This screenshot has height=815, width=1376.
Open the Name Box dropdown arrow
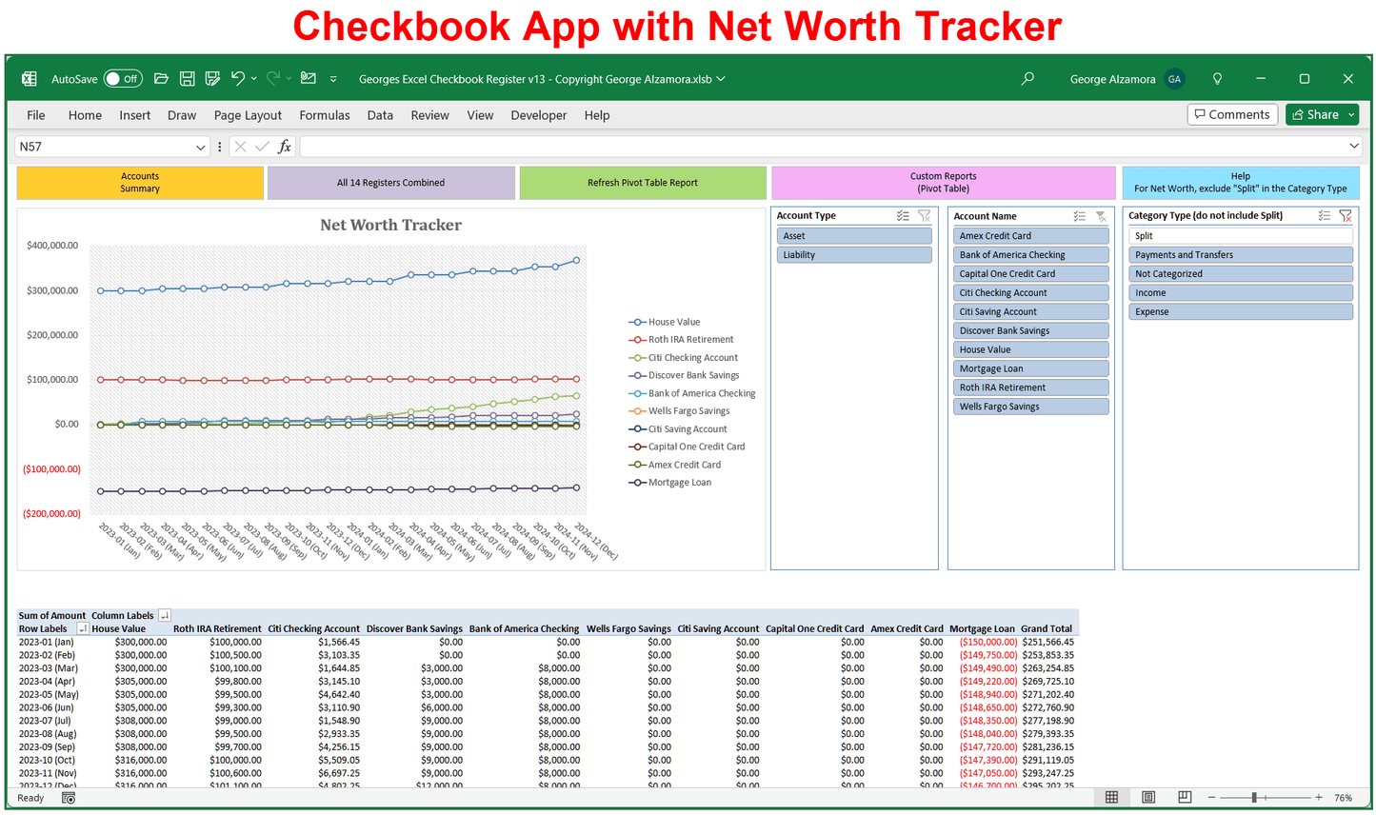[x=200, y=148]
